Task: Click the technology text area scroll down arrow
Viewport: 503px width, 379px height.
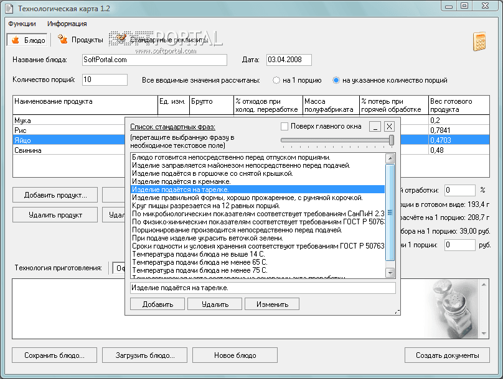Action: coord(484,334)
